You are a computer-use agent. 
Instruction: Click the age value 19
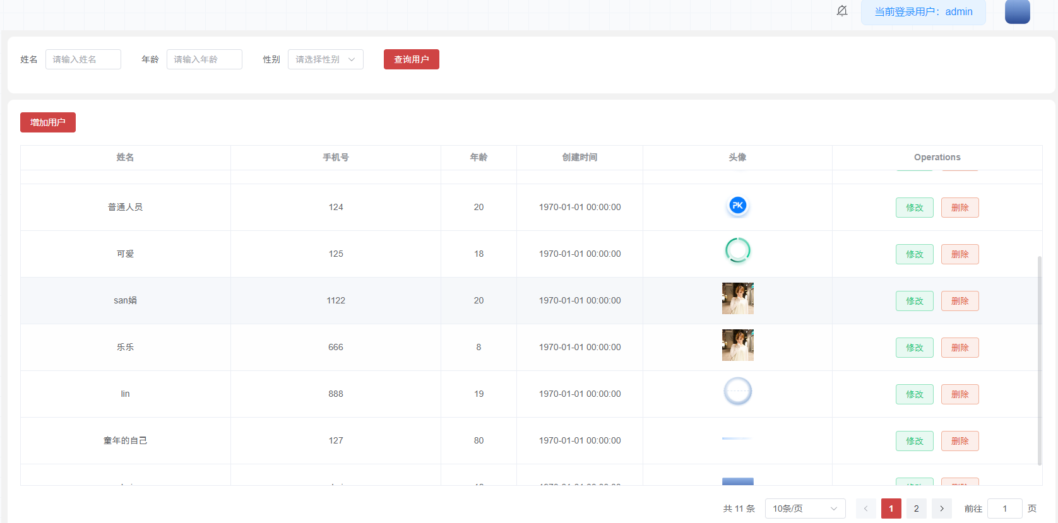478,394
